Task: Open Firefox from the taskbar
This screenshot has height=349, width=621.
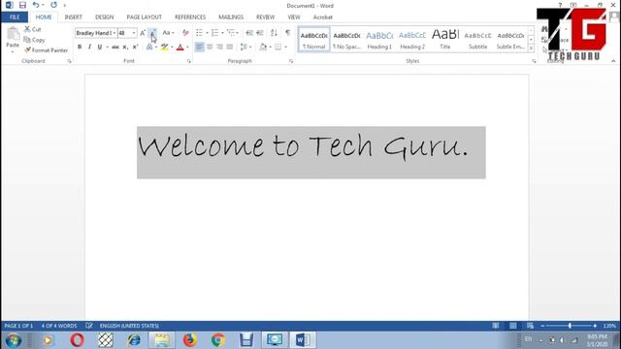Action: pos(190,340)
